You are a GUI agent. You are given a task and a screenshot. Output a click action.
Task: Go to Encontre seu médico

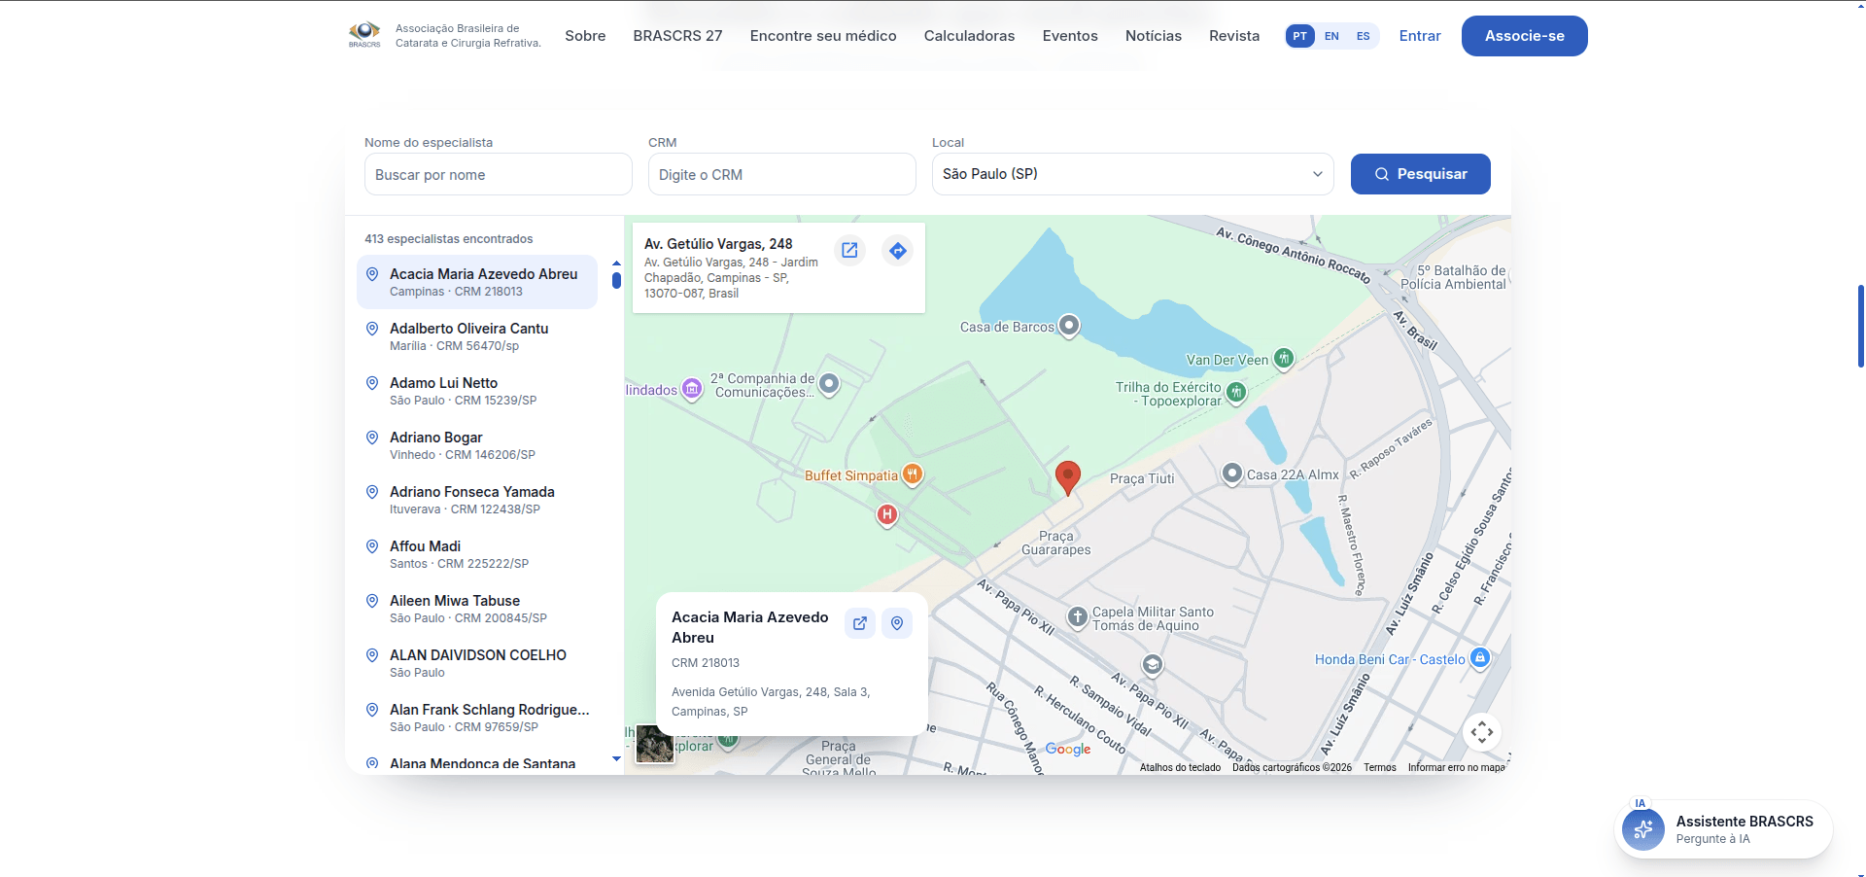823,36
